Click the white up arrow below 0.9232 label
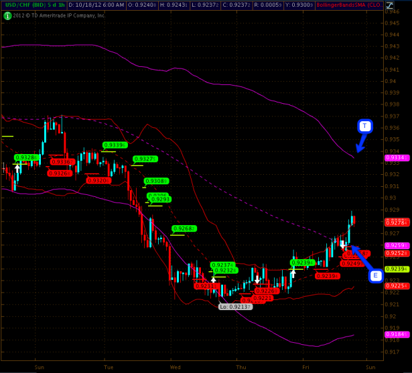This screenshot has height=373, width=412. 214,279
